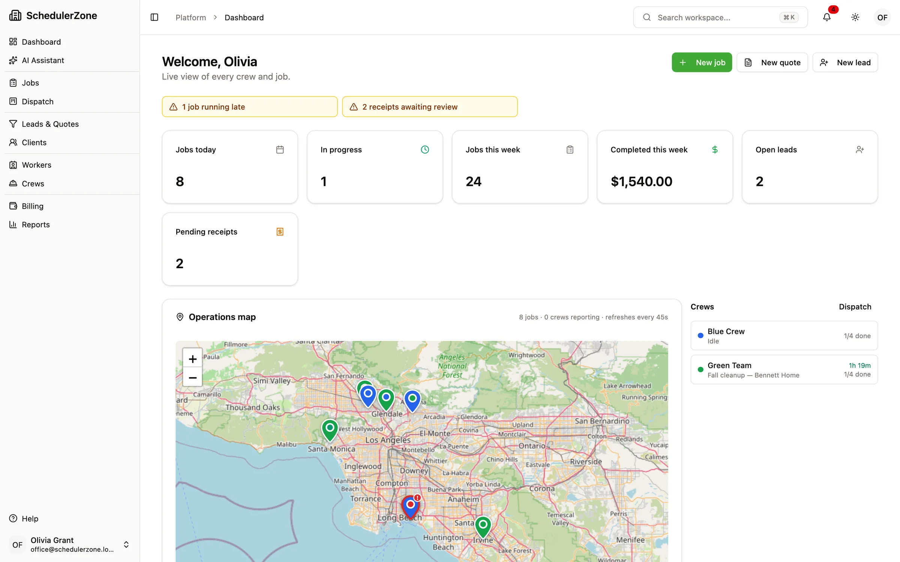Open the 2 receipts awaiting review alert
This screenshot has width=900, height=562.
(x=430, y=107)
